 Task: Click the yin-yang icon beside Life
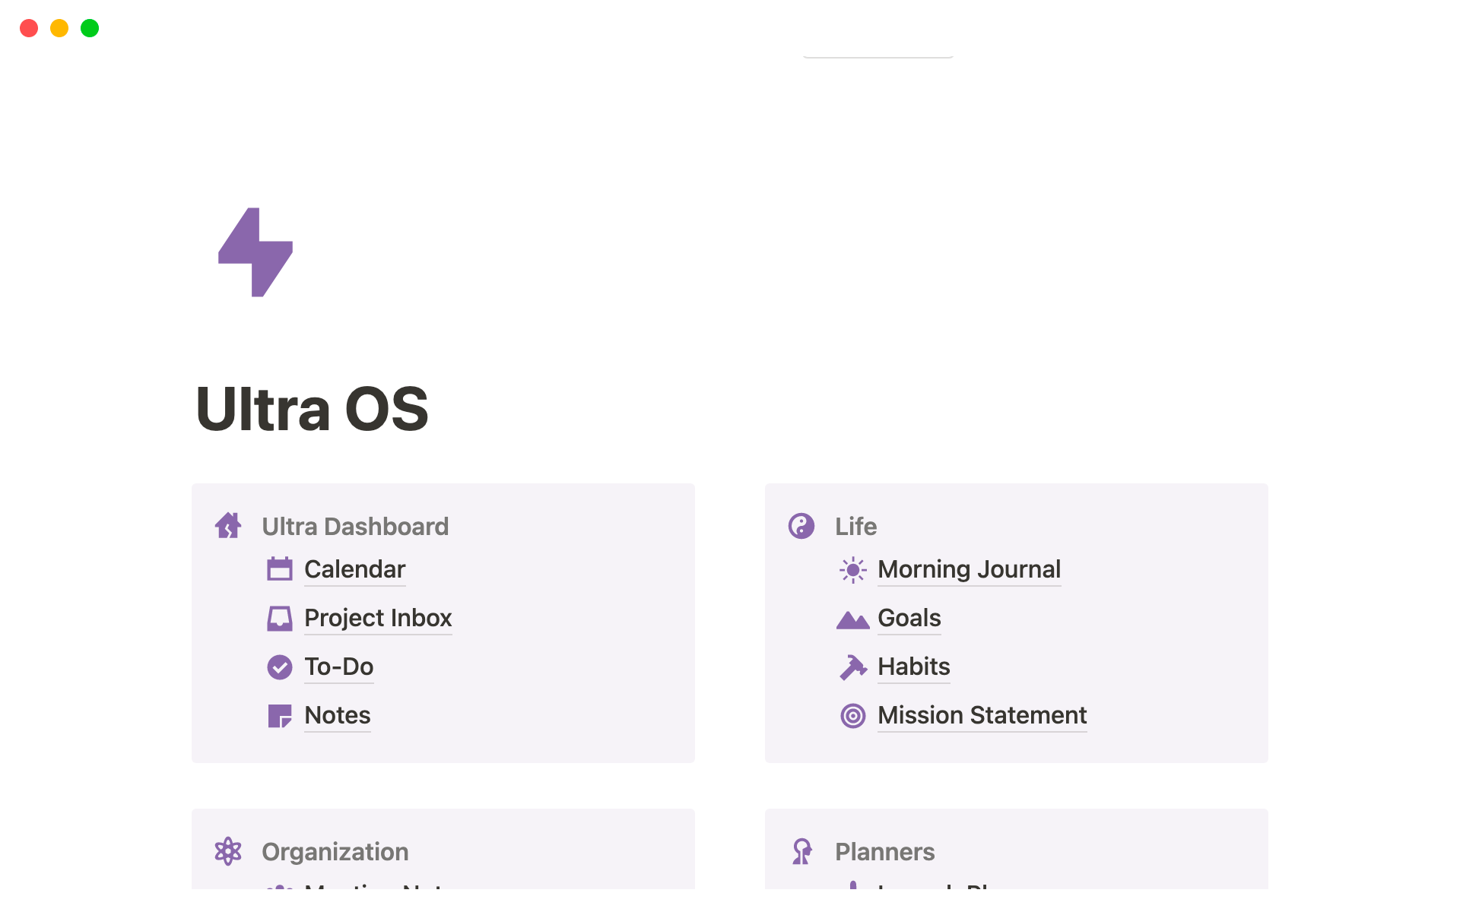[801, 526]
